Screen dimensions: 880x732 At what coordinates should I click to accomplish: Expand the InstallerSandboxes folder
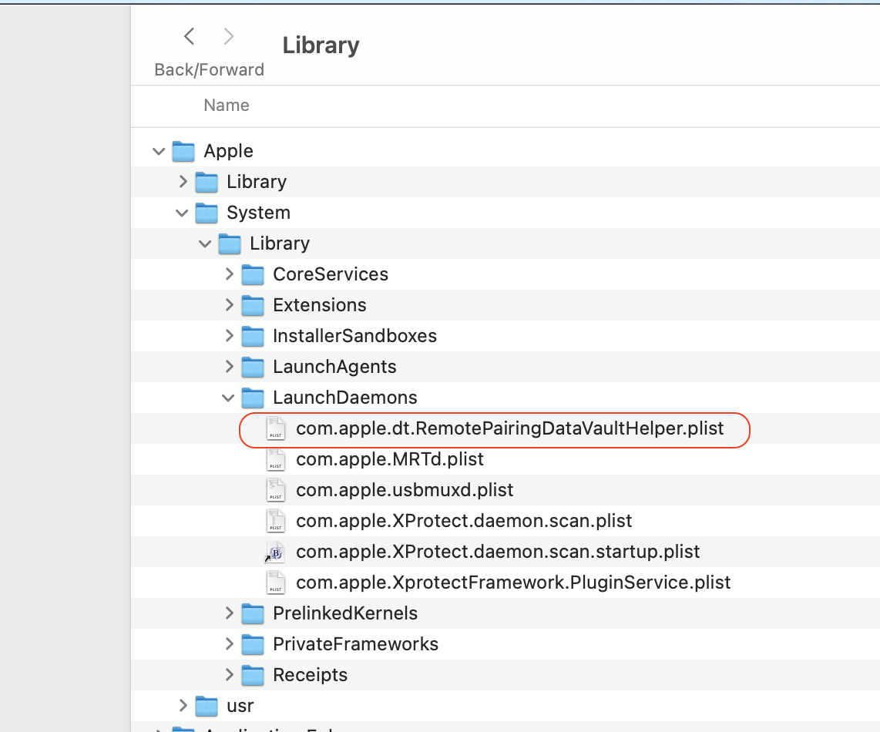tap(229, 336)
